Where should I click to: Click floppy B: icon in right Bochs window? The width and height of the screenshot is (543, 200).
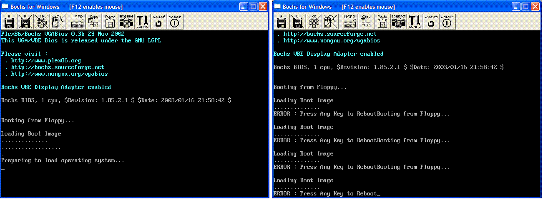[x=297, y=21]
